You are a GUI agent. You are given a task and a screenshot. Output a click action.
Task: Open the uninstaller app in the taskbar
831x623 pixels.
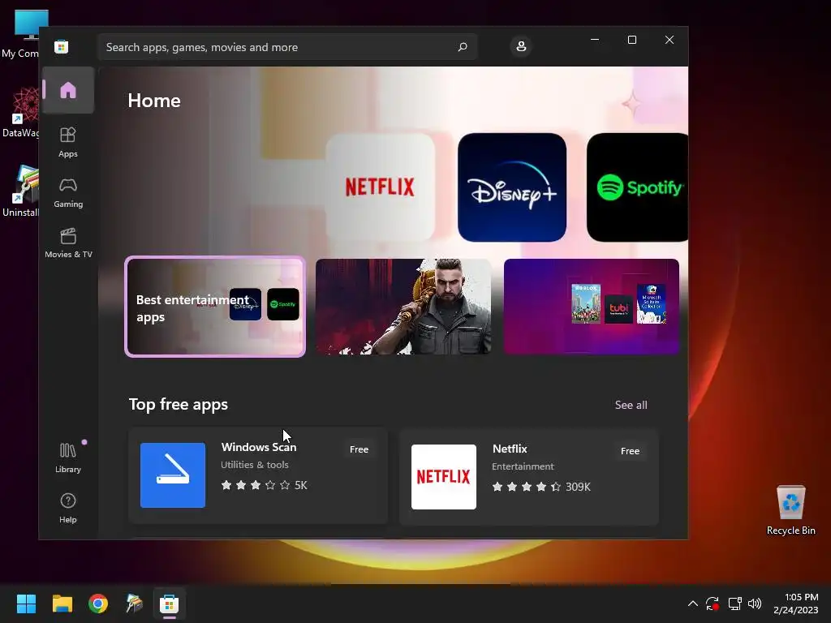pyautogui.click(x=134, y=604)
